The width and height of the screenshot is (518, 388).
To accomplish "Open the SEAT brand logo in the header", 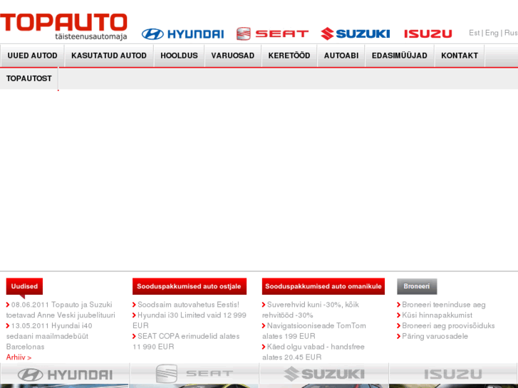I will [272, 33].
